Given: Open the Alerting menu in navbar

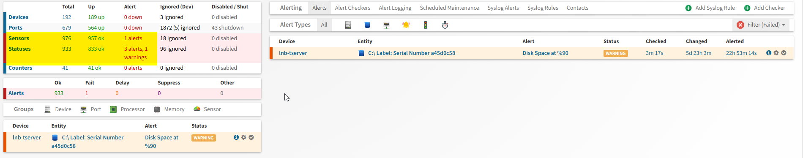Looking at the screenshot, I should pos(291,8).
